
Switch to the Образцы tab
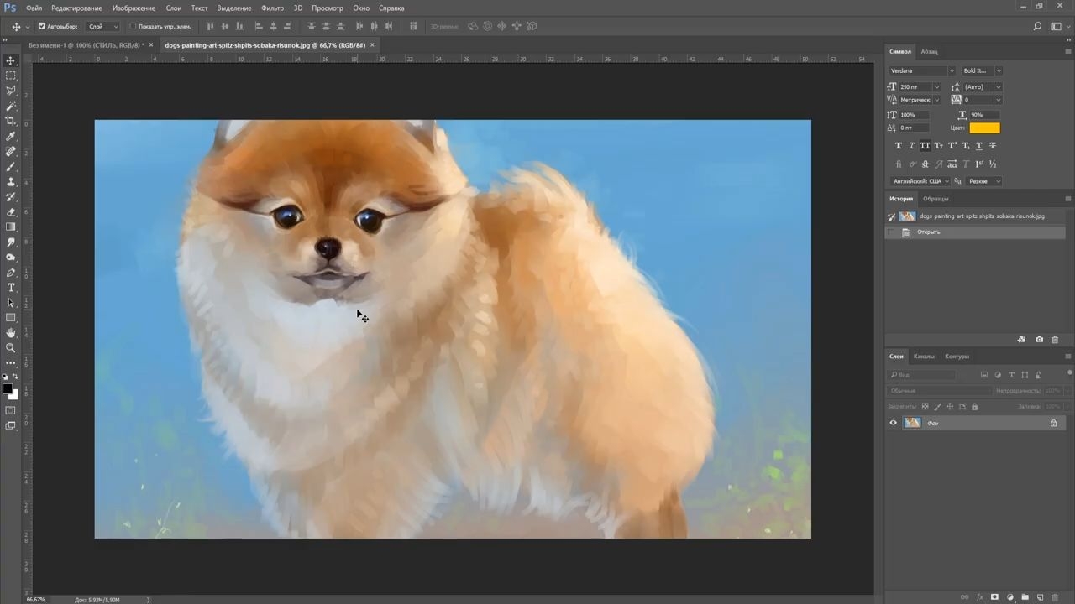pyautogui.click(x=936, y=199)
